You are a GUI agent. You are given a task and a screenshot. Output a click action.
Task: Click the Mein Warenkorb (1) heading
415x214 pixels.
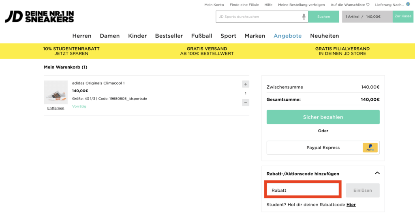point(66,68)
